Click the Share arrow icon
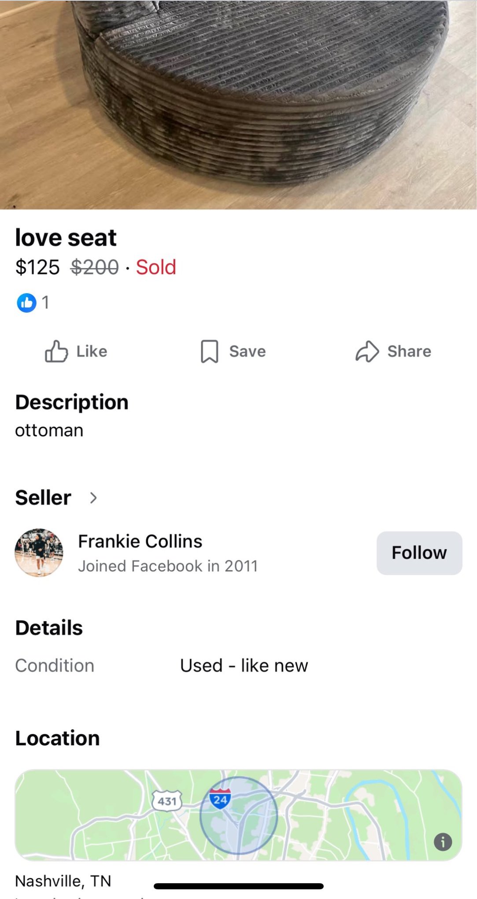 (x=367, y=351)
